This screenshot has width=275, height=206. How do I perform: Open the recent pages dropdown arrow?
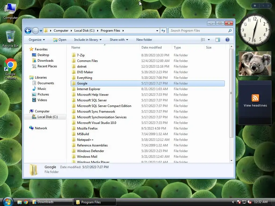click(41, 31)
